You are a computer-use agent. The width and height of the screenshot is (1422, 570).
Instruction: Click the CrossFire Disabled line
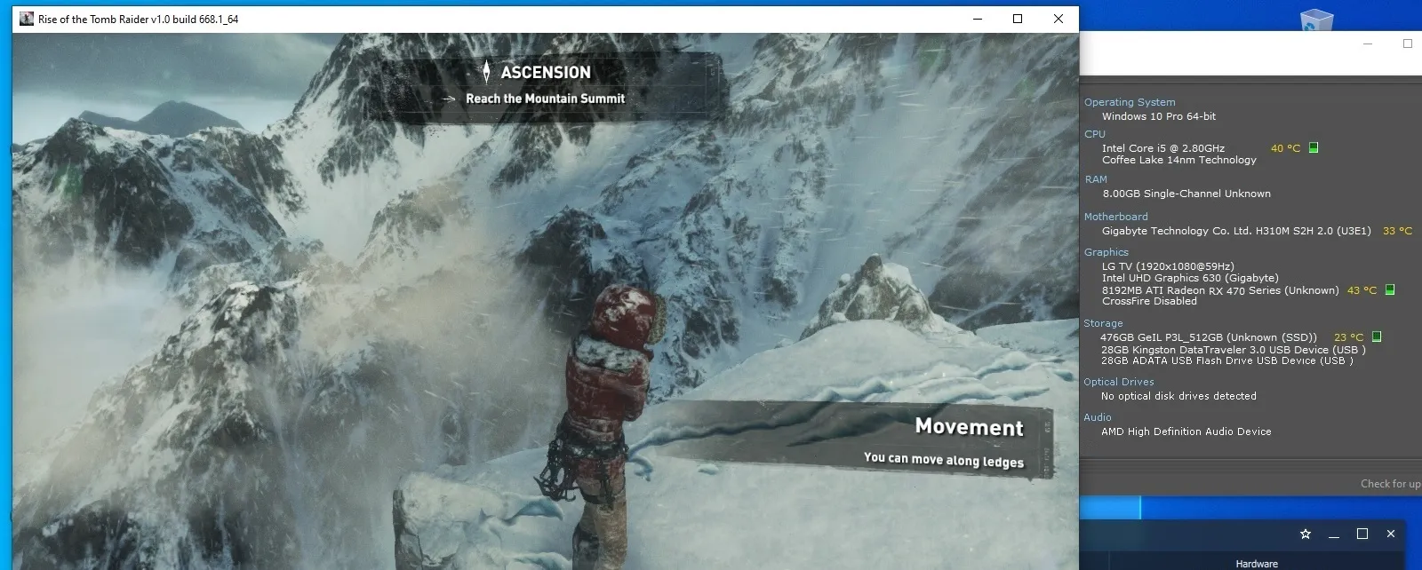pyautogui.click(x=1149, y=301)
